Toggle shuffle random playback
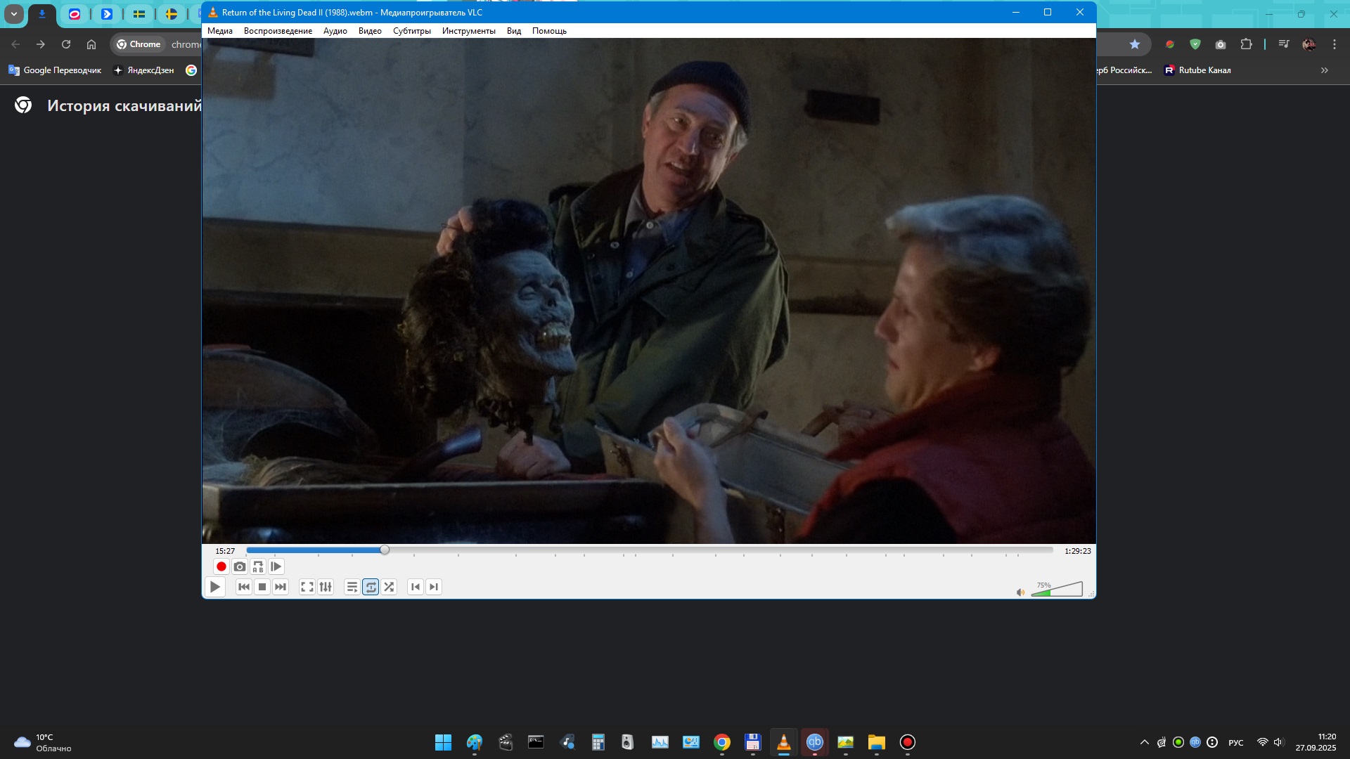Screen dimensions: 1350x759 (389, 587)
